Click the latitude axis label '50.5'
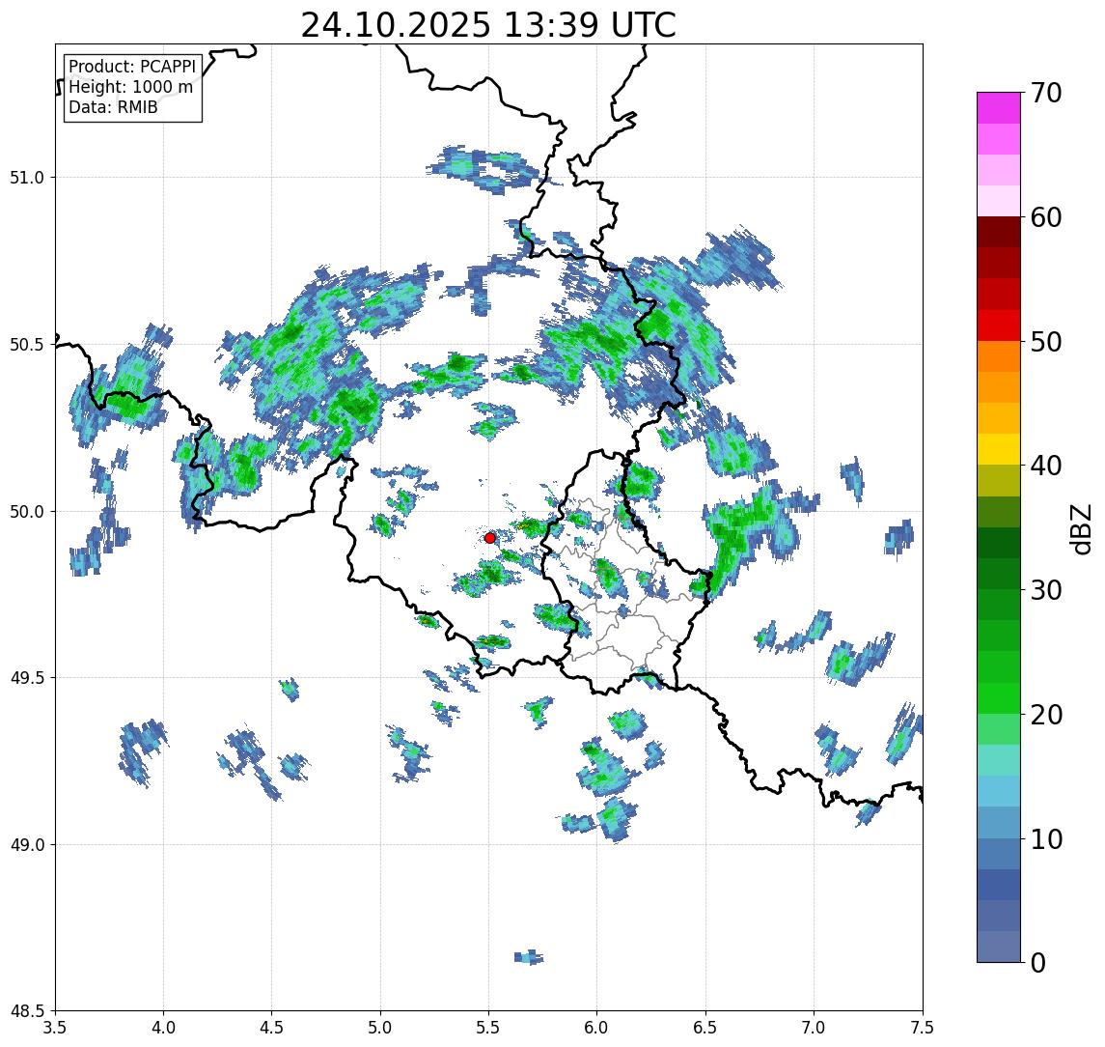Viewport: 1105px width, 1047px height. pos(27,344)
